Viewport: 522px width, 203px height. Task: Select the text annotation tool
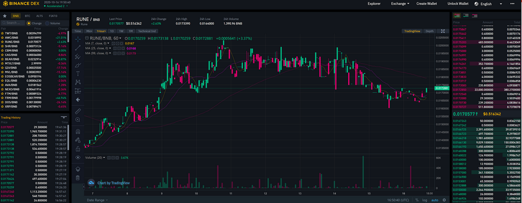[78, 73]
